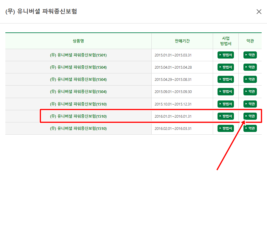Screen dimensions: 267x230
Task: Select 파워종신보험(1510) name in red highlighted row
Action: pyautogui.click(x=78, y=116)
